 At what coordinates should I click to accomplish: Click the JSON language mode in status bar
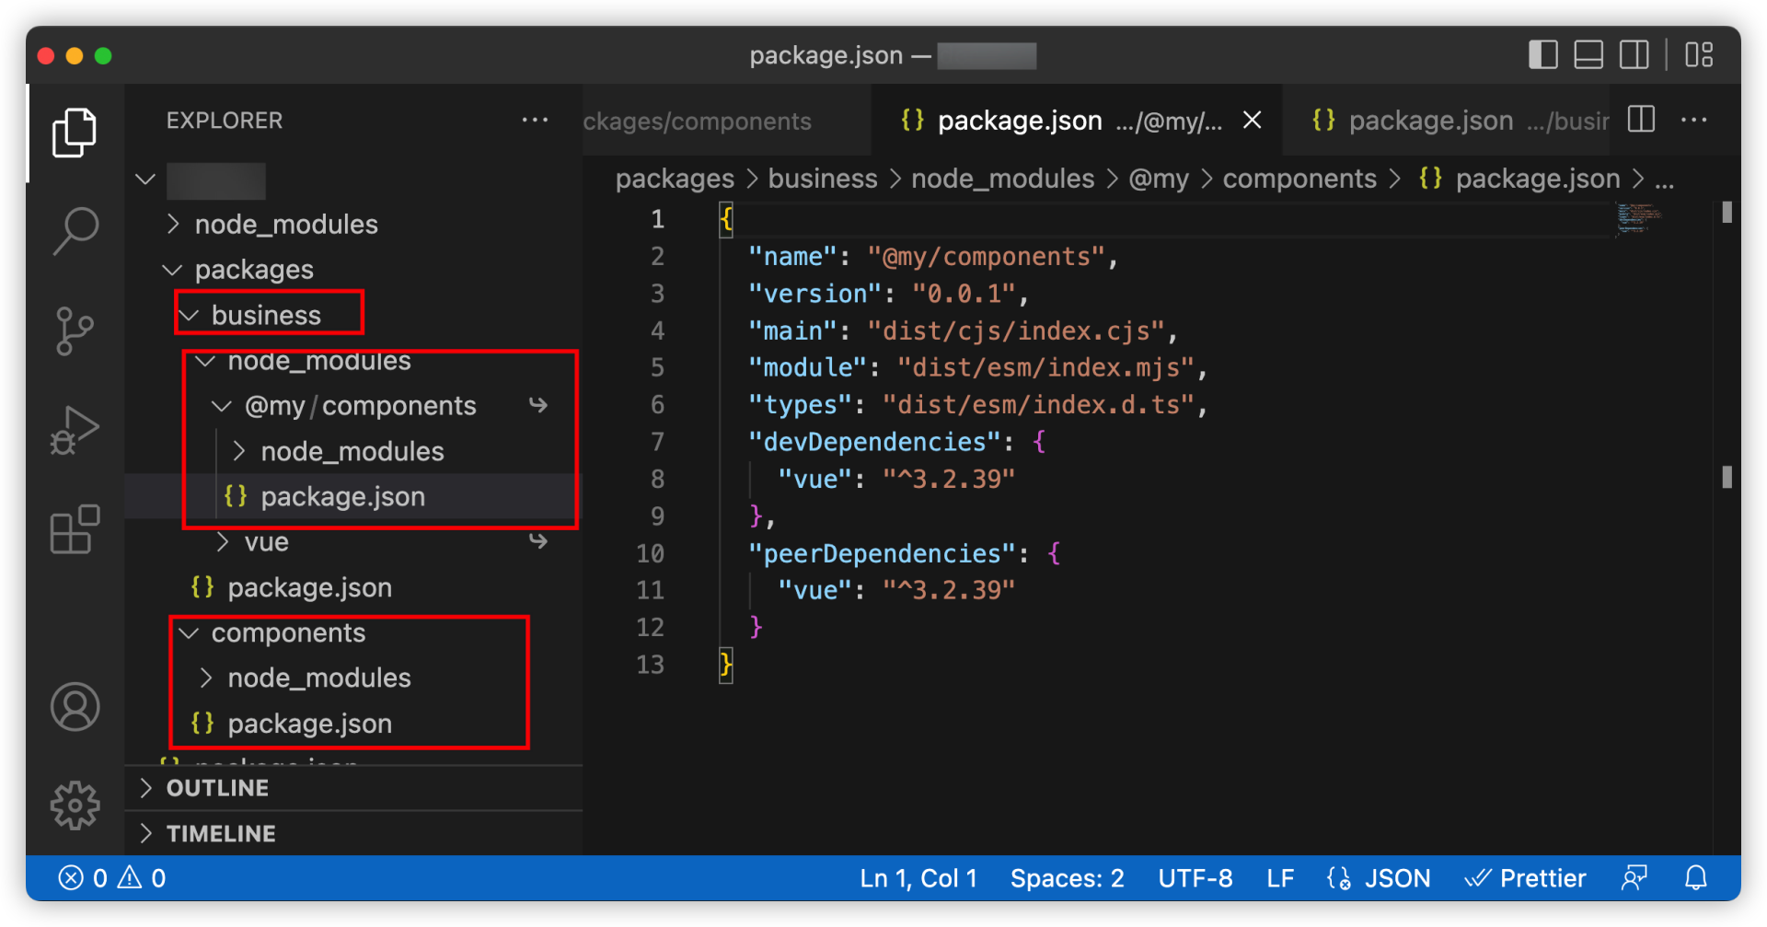pos(1396,878)
